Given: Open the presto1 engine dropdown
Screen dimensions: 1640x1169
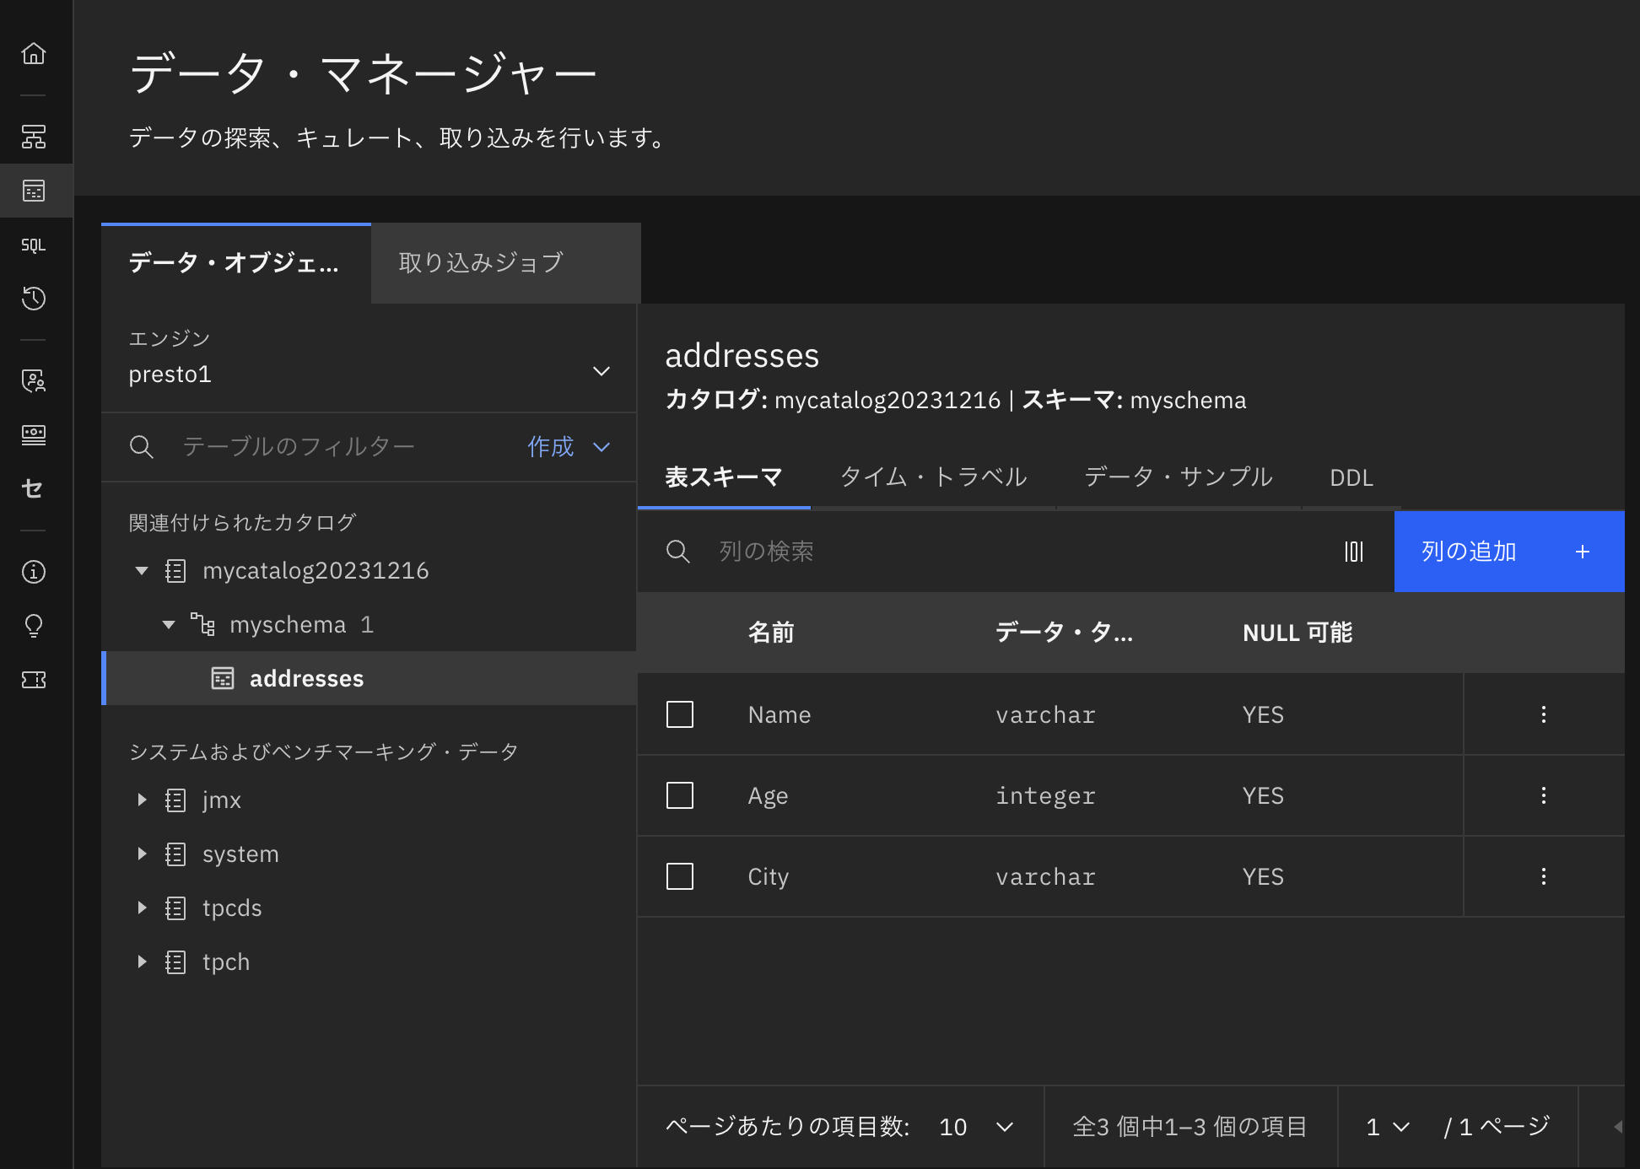Looking at the screenshot, I should pos(368,371).
